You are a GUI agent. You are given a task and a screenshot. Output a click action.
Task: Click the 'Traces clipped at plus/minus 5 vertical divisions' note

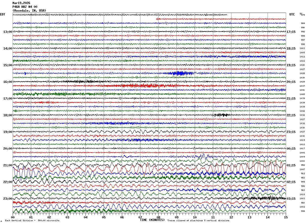[x=198, y=221]
